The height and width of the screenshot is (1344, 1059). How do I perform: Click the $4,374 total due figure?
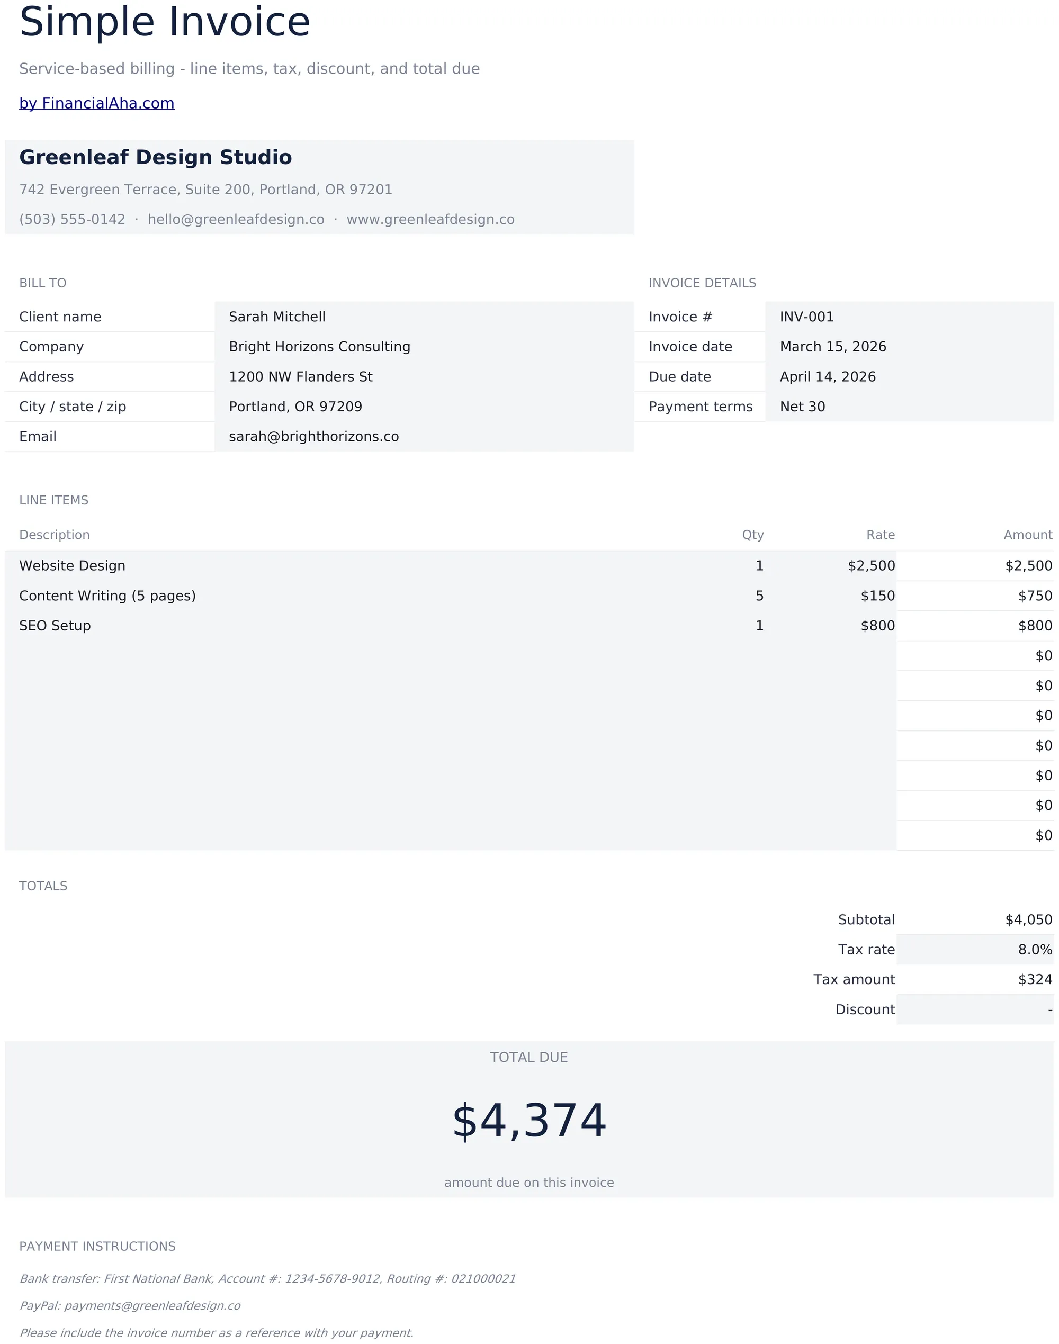click(529, 1121)
